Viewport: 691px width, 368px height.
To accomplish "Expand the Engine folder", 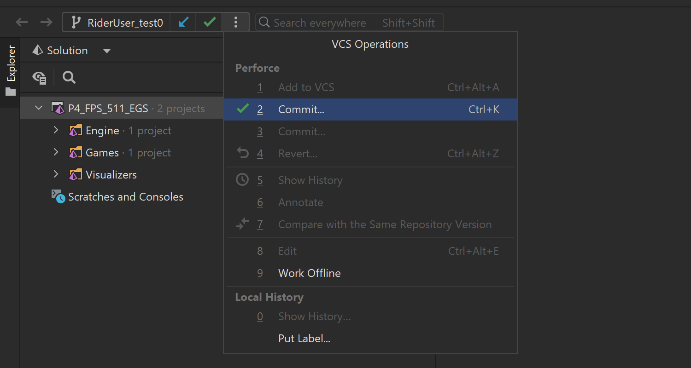I will click(x=56, y=130).
